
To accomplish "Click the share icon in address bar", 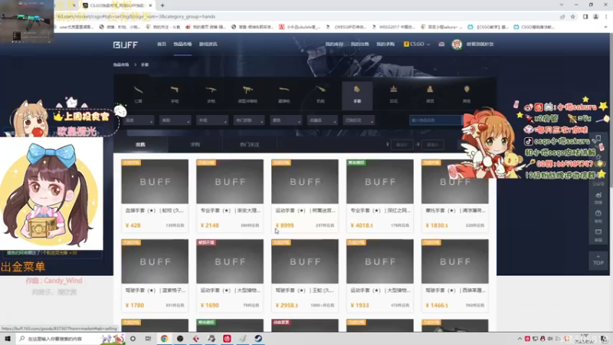I will click(x=562, y=16).
